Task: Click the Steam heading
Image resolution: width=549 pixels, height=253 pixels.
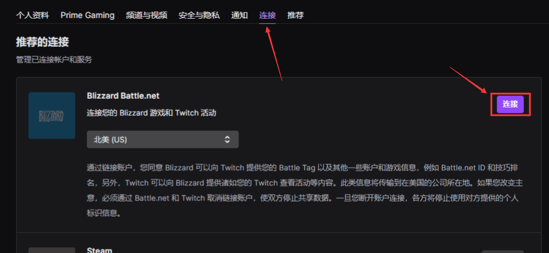Action: (99, 250)
